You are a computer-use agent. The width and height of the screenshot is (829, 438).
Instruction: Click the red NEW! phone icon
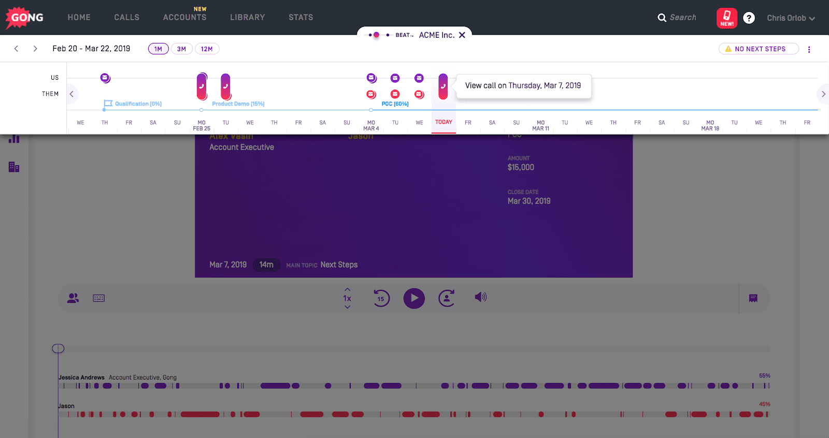pos(726,18)
